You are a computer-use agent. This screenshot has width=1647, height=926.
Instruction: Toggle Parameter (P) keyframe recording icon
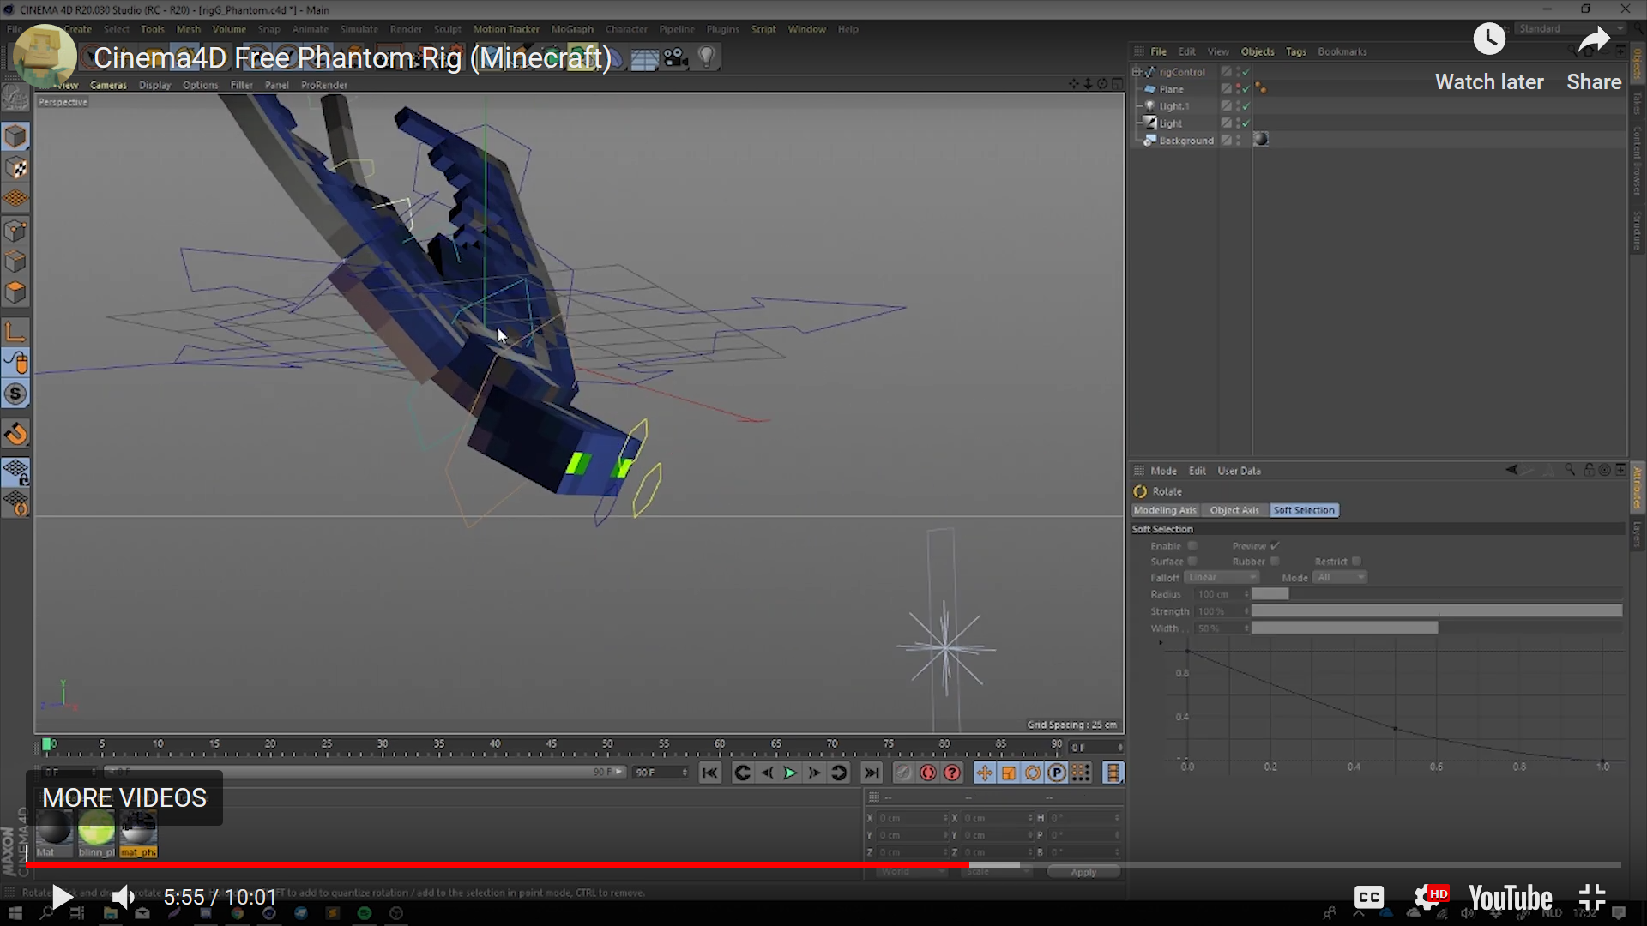point(1057,773)
